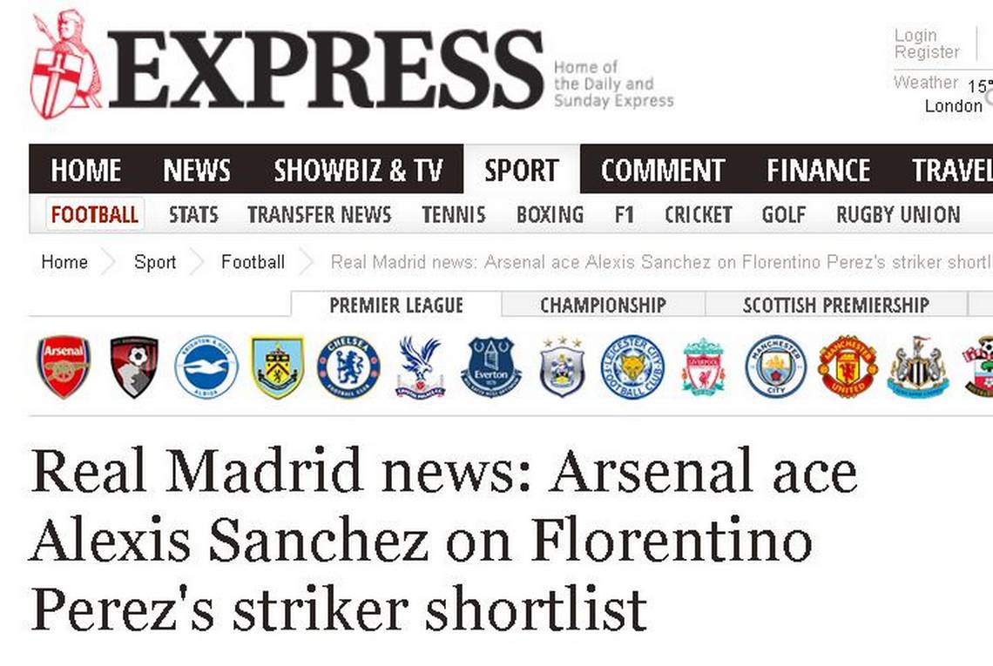
Task: Click the Arsenal club crest
Action: click(64, 367)
